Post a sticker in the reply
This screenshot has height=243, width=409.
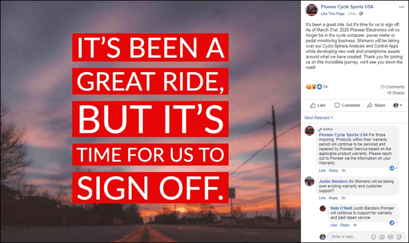(399, 237)
